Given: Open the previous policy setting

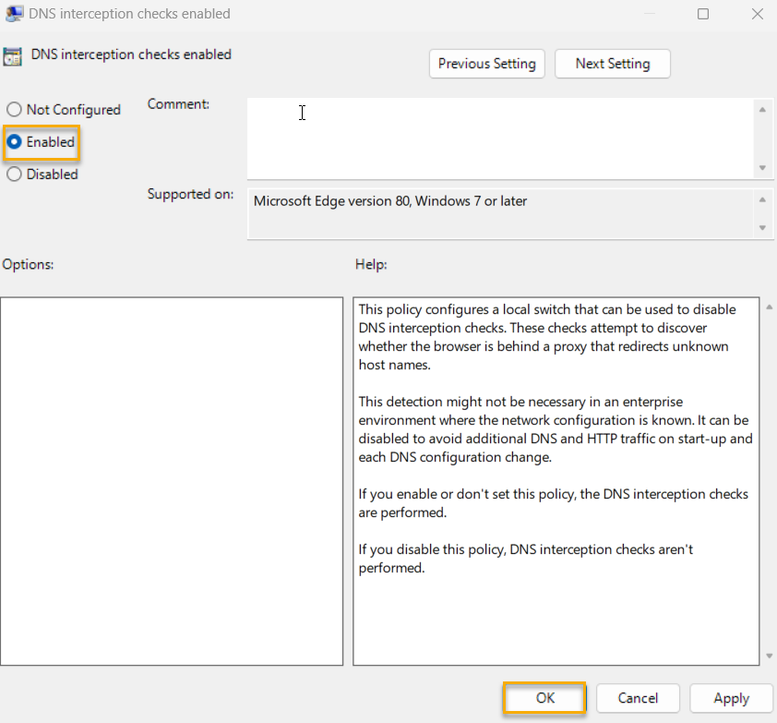Looking at the screenshot, I should click(486, 64).
